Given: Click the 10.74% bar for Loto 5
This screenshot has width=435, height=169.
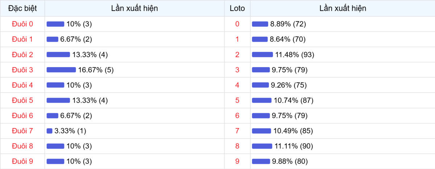Looking at the screenshot, I should [x=261, y=100].
